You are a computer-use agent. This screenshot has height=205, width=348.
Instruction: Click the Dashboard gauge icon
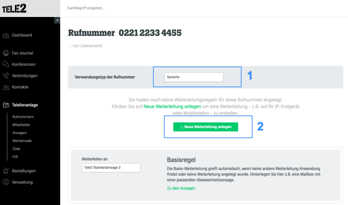pyautogui.click(x=6, y=36)
